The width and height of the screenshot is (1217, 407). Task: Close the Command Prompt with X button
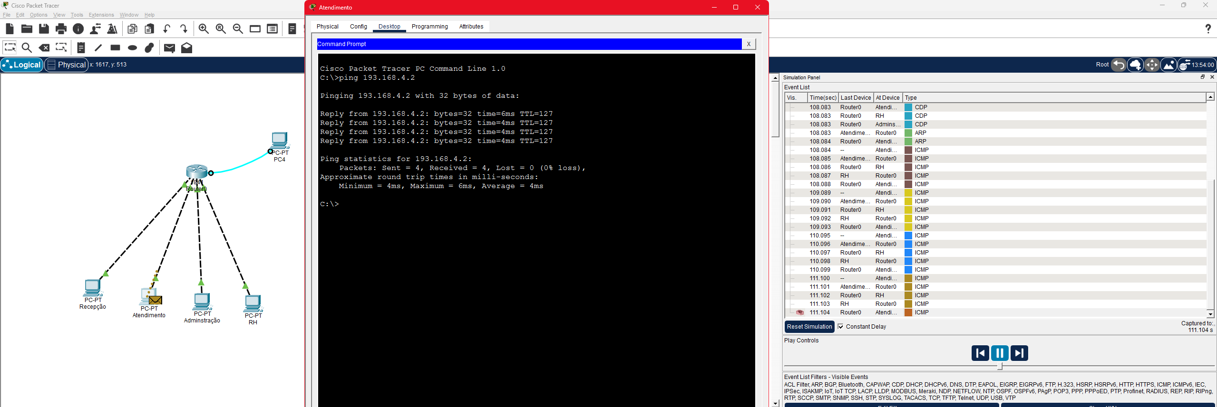[749, 44]
